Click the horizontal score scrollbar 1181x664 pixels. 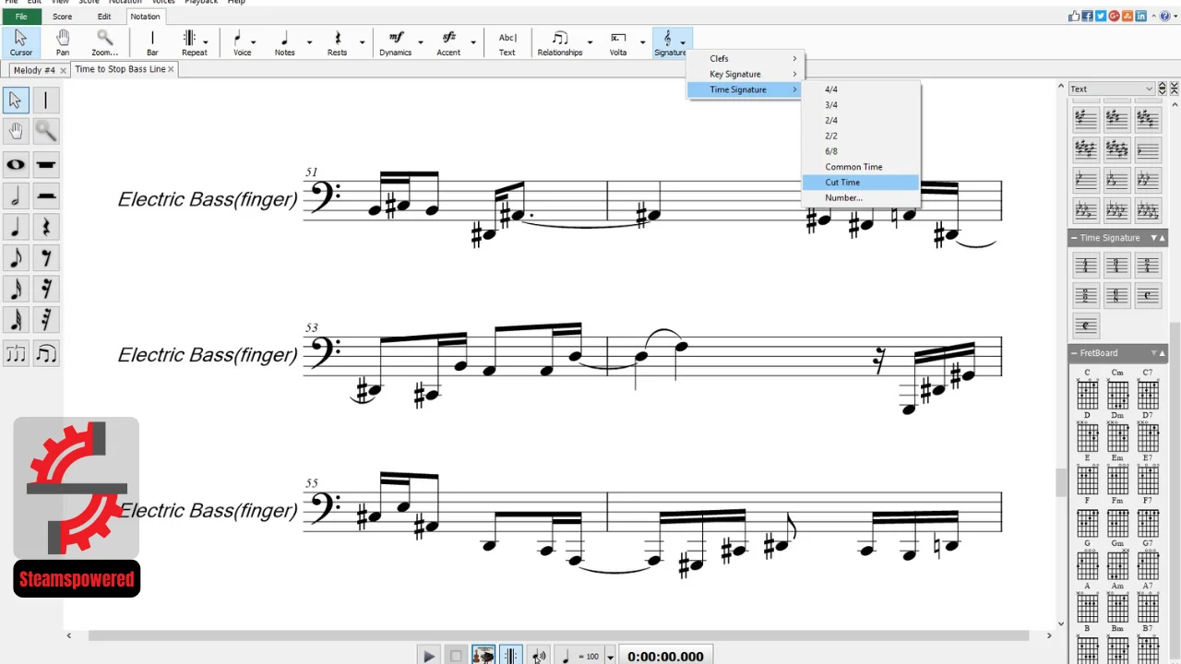[558, 635]
